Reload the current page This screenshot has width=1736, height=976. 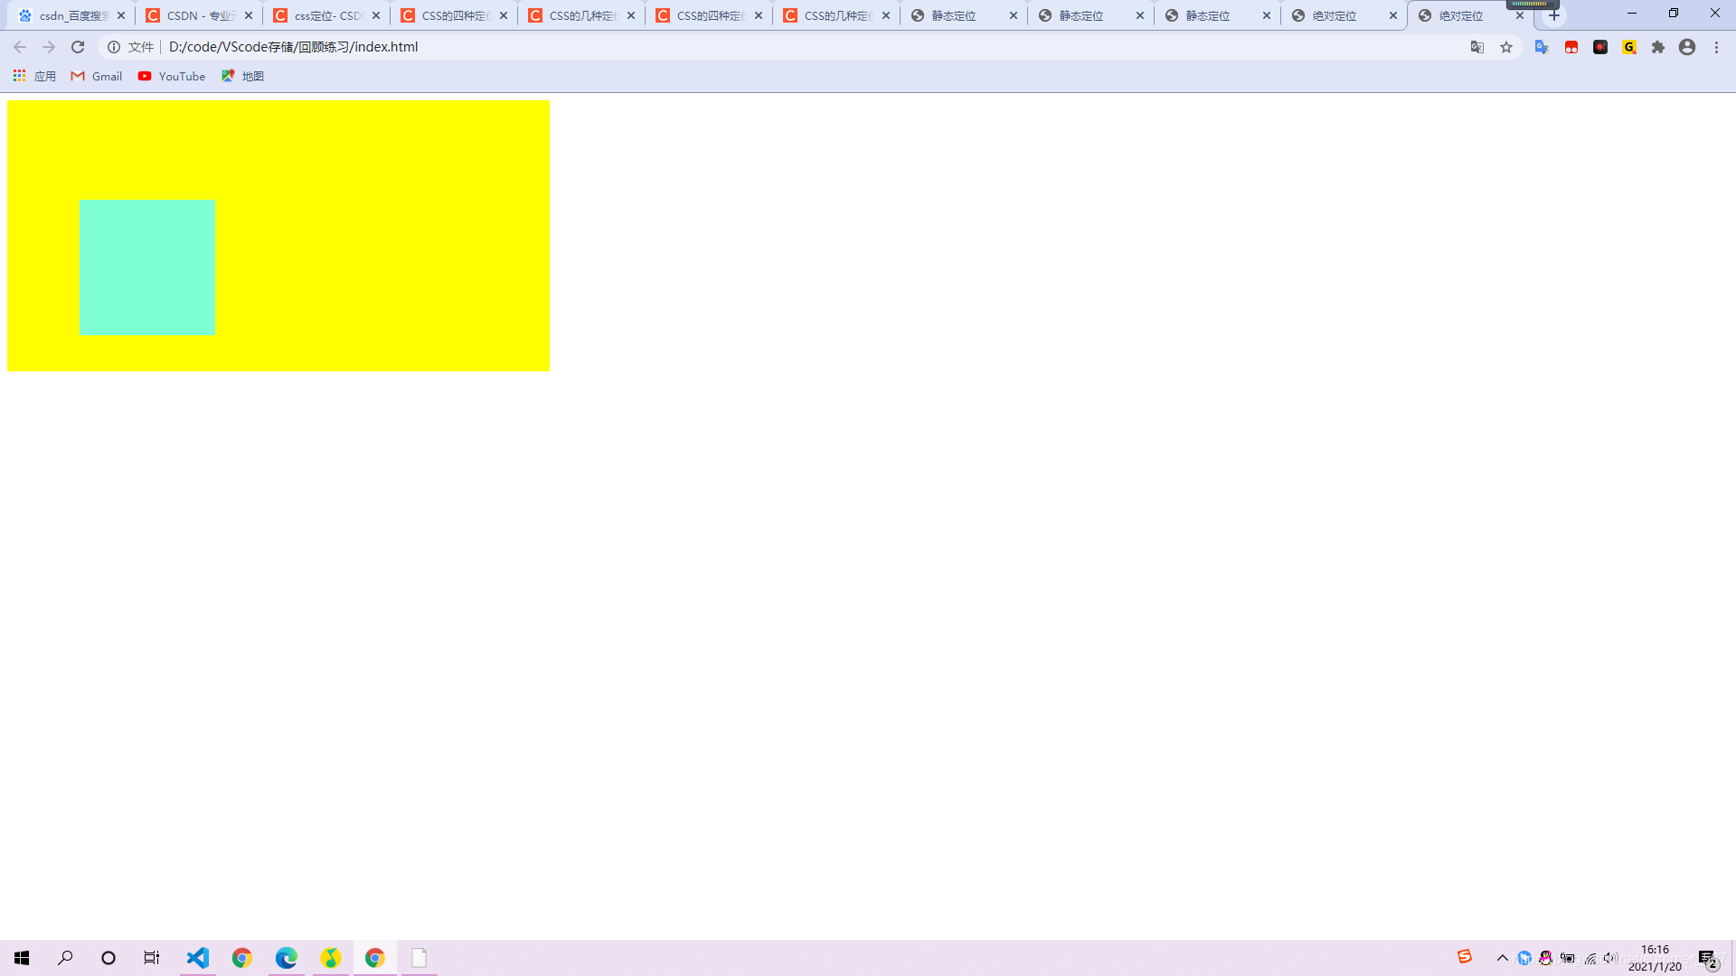coord(78,47)
